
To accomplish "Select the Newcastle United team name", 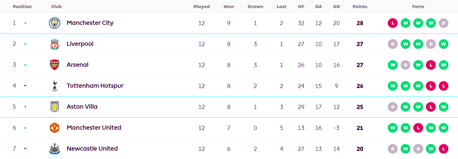I will [92, 149].
